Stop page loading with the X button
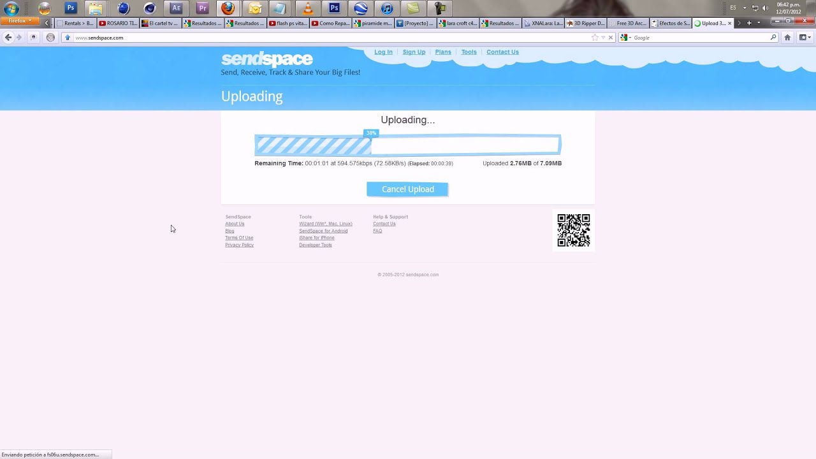This screenshot has width=816, height=459. coord(611,38)
